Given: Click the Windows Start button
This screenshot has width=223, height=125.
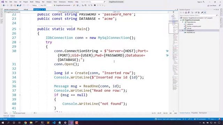Looking at the screenshot, I should pos(2,123).
